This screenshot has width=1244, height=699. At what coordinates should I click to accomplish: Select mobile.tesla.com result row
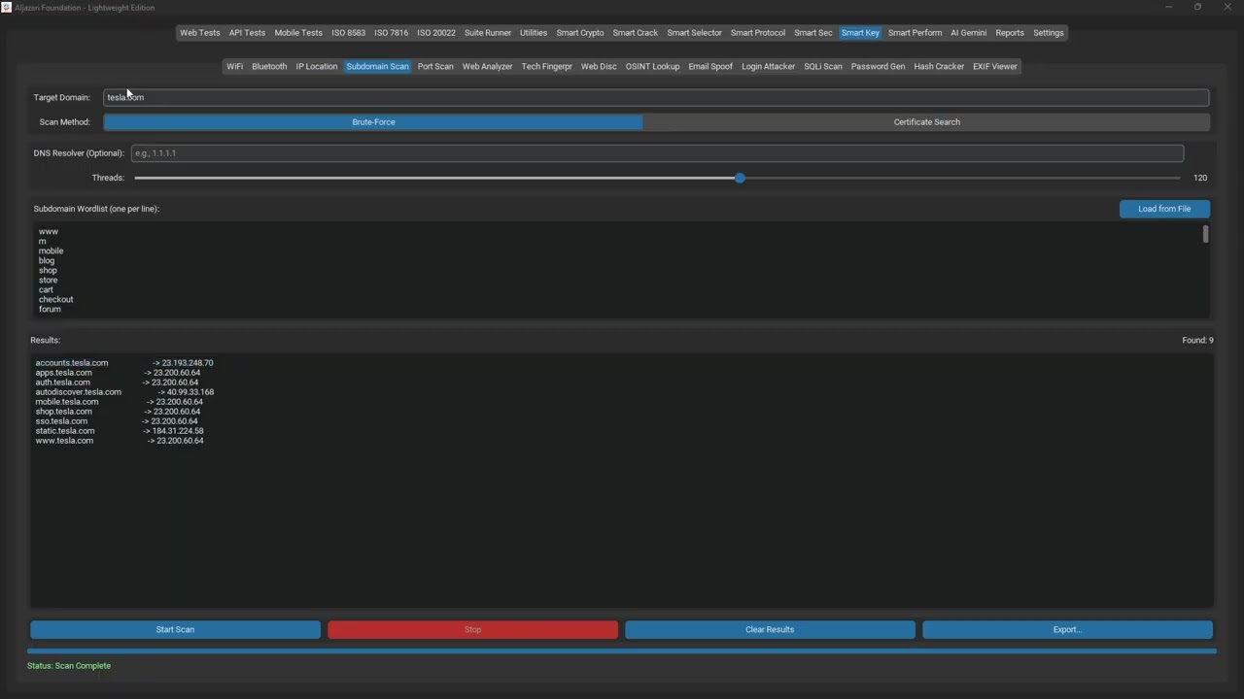[x=120, y=402]
